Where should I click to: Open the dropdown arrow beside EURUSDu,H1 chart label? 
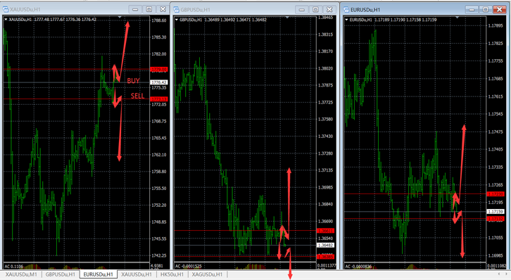pos(347,20)
